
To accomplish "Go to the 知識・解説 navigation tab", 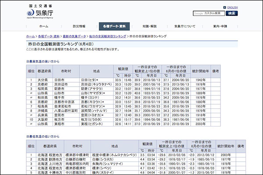I will pyautogui.click(x=149, y=26).
